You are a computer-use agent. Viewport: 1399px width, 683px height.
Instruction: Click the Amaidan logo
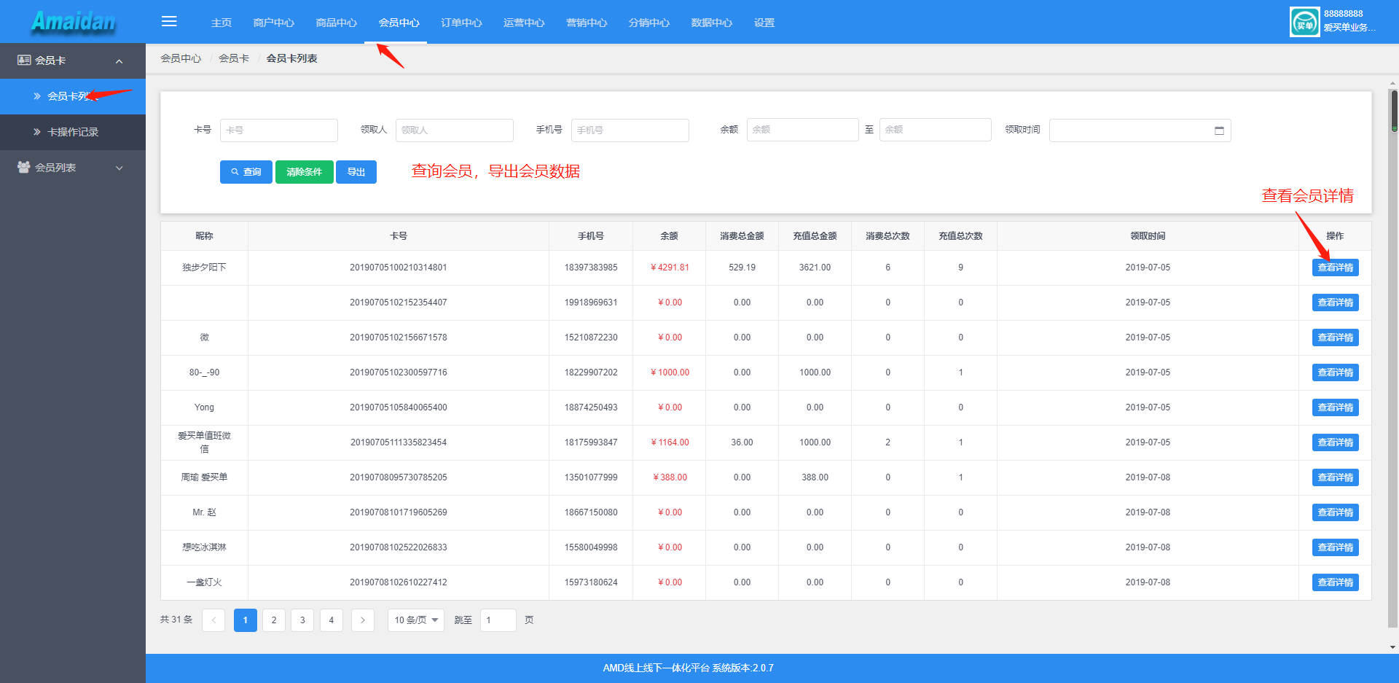tap(73, 22)
